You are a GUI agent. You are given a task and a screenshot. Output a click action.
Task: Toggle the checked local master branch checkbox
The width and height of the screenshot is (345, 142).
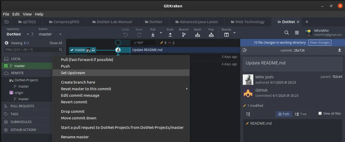(6, 66)
